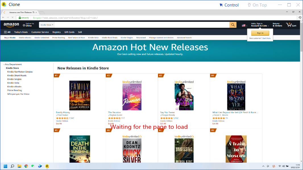The image size is (303, 170).
Task: Open the Family Money book cover
Action: click(80, 95)
